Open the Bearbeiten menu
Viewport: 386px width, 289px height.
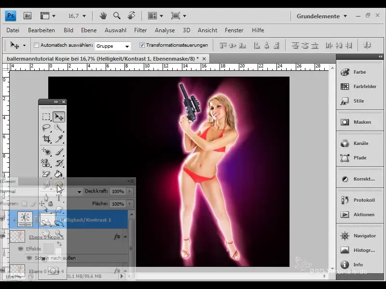tap(41, 30)
